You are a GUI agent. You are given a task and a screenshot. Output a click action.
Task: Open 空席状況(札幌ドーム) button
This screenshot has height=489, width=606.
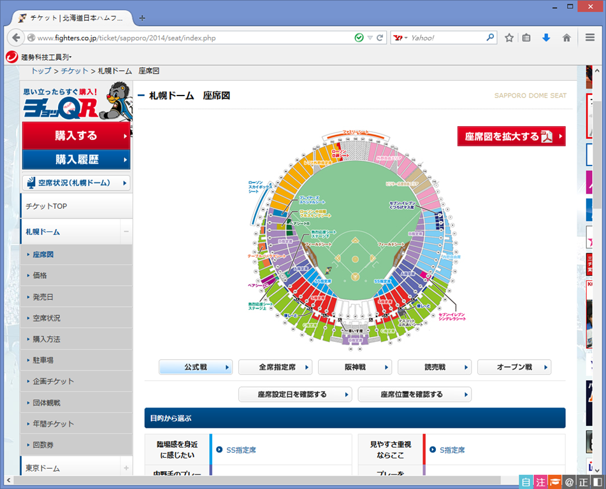point(76,183)
